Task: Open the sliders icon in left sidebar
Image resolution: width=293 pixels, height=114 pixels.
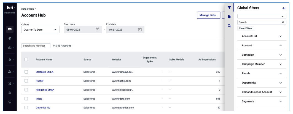Action: coord(10,93)
